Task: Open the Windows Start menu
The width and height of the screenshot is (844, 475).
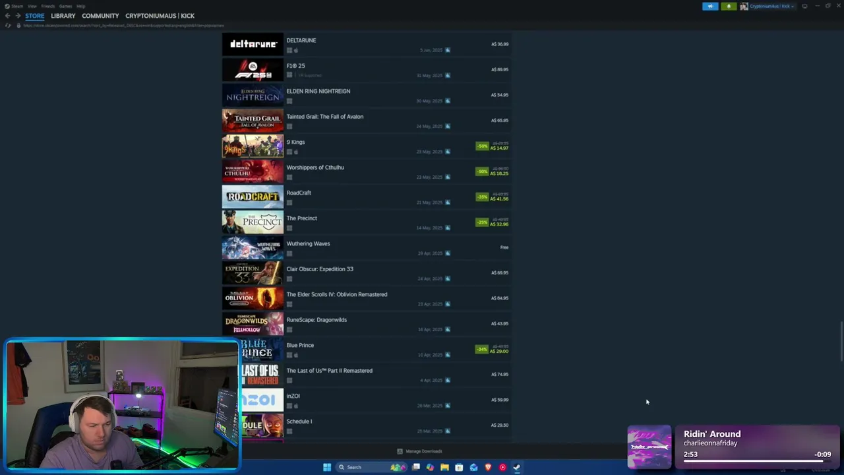Action: coord(327,467)
